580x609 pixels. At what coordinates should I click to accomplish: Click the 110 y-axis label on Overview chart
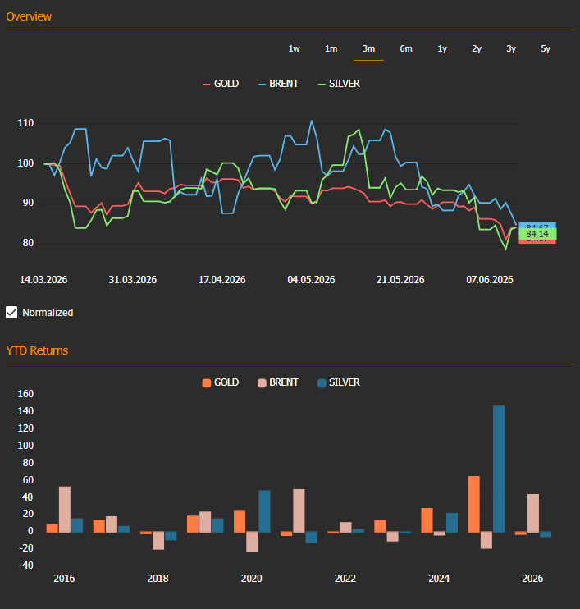(x=25, y=123)
